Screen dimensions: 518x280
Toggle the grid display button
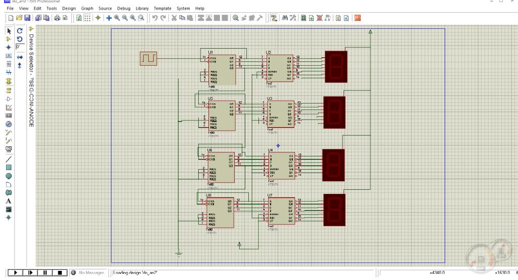pos(88,18)
